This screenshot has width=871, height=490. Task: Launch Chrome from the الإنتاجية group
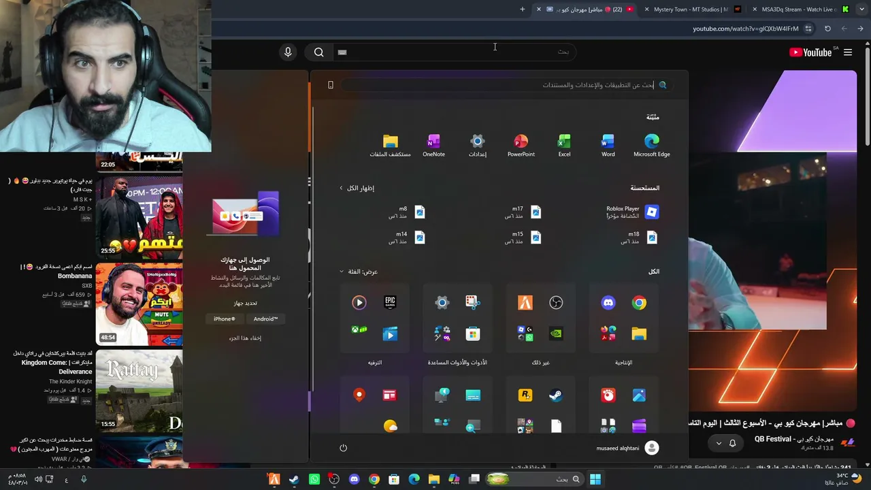pos(639,303)
